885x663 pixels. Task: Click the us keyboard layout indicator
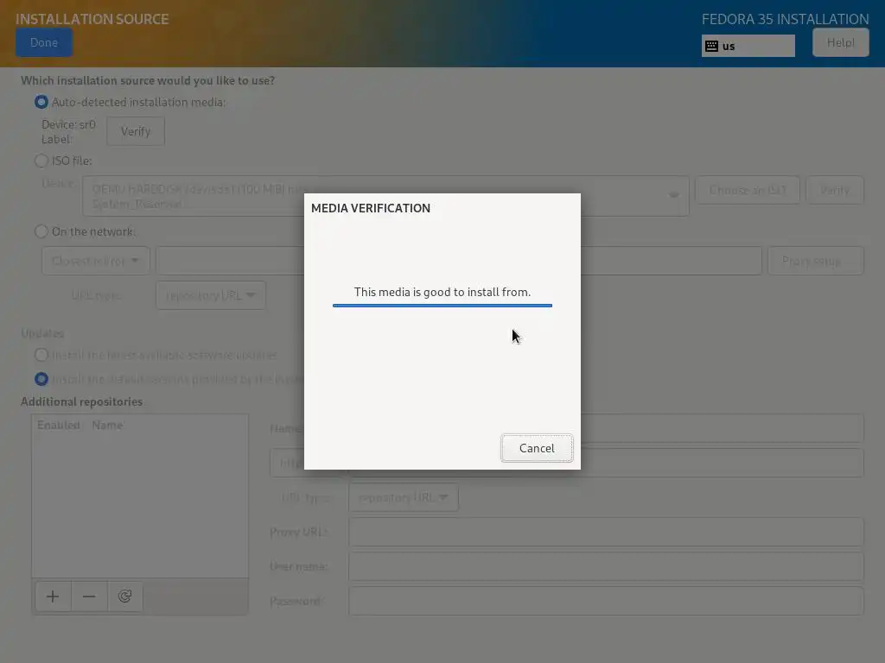pyautogui.click(x=748, y=47)
